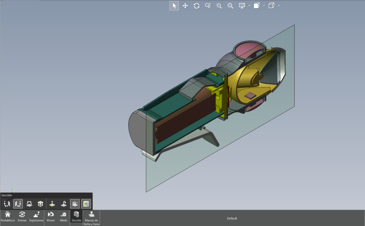Select the Zoom in/out tool

[208, 6]
